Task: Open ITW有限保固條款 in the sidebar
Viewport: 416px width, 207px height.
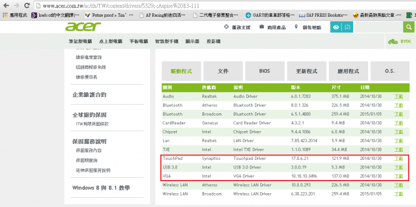Action: tap(92, 124)
